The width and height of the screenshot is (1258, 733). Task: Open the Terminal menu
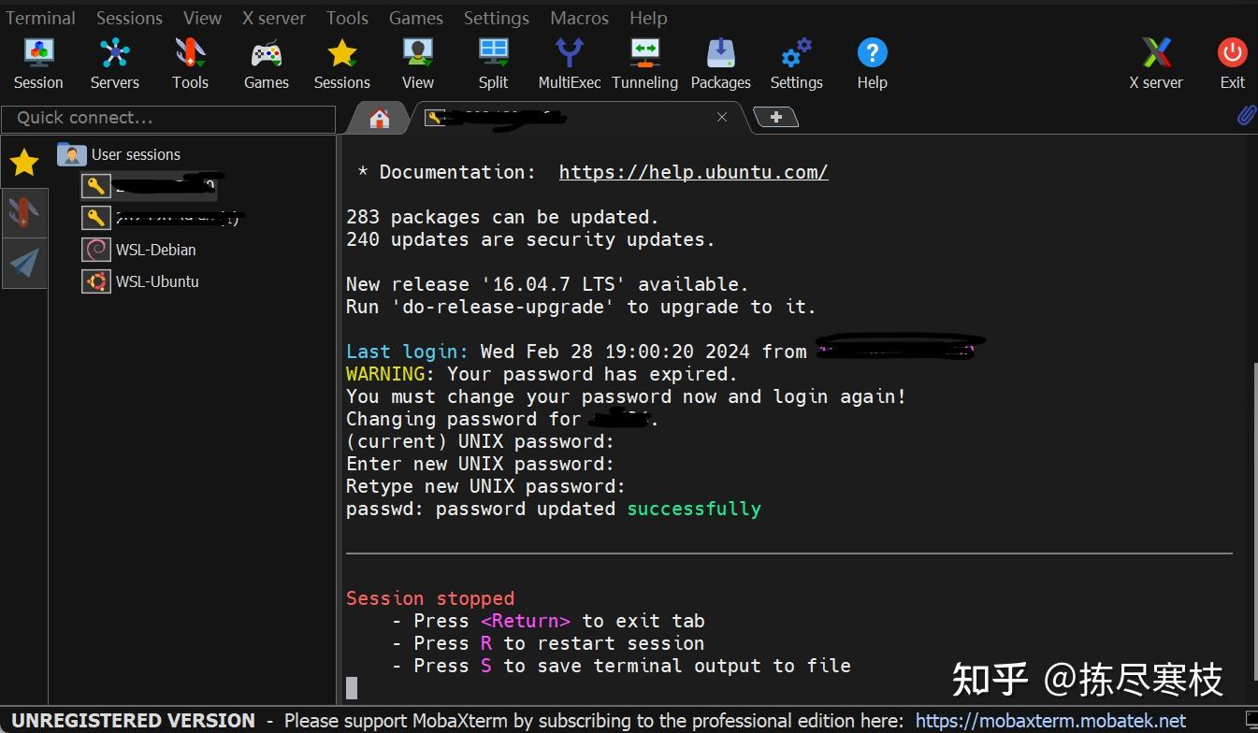(x=40, y=17)
